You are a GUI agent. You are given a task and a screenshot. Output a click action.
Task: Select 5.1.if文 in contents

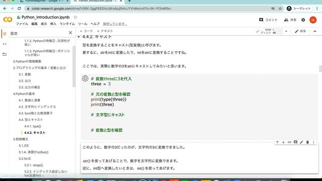(x=24, y=146)
